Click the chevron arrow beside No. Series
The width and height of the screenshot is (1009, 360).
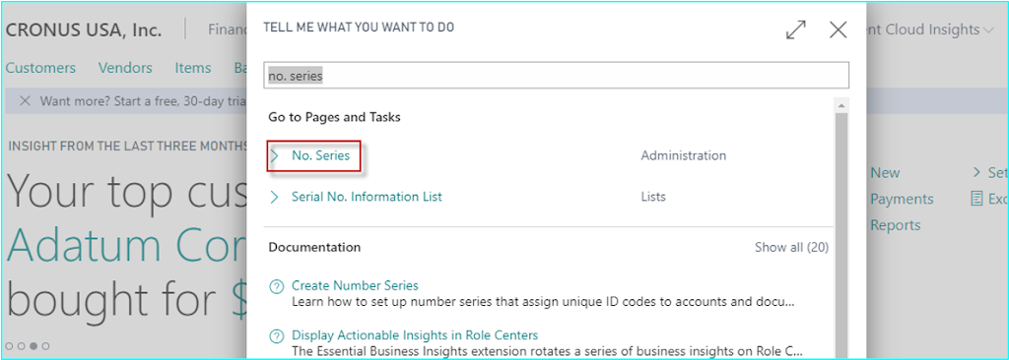coord(275,155)
